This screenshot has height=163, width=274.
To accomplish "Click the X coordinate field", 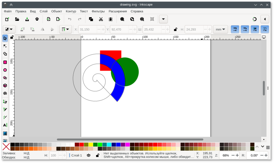I will point(88,29).
